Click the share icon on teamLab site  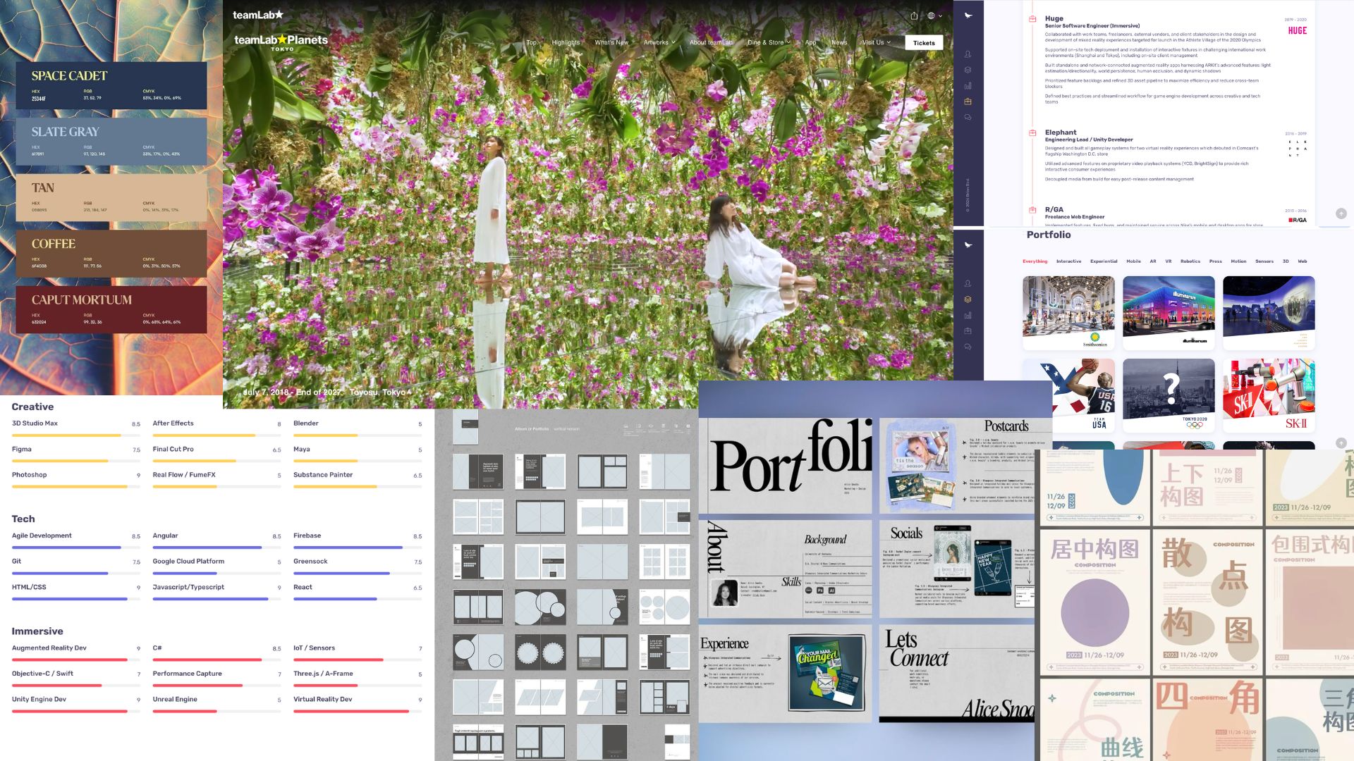click(x=914, y=16)
